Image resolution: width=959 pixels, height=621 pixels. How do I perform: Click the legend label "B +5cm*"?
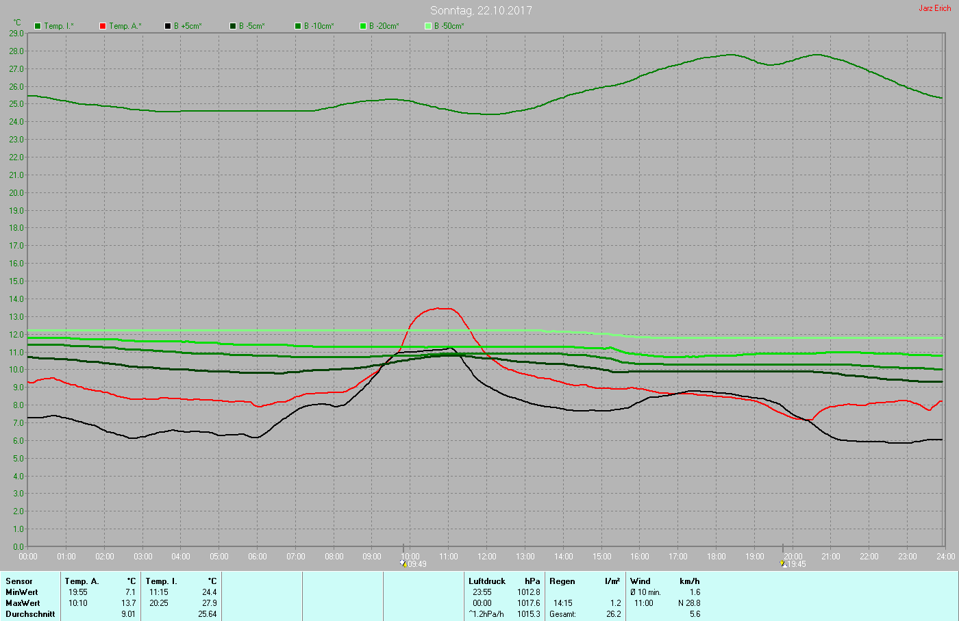point(188,26)
